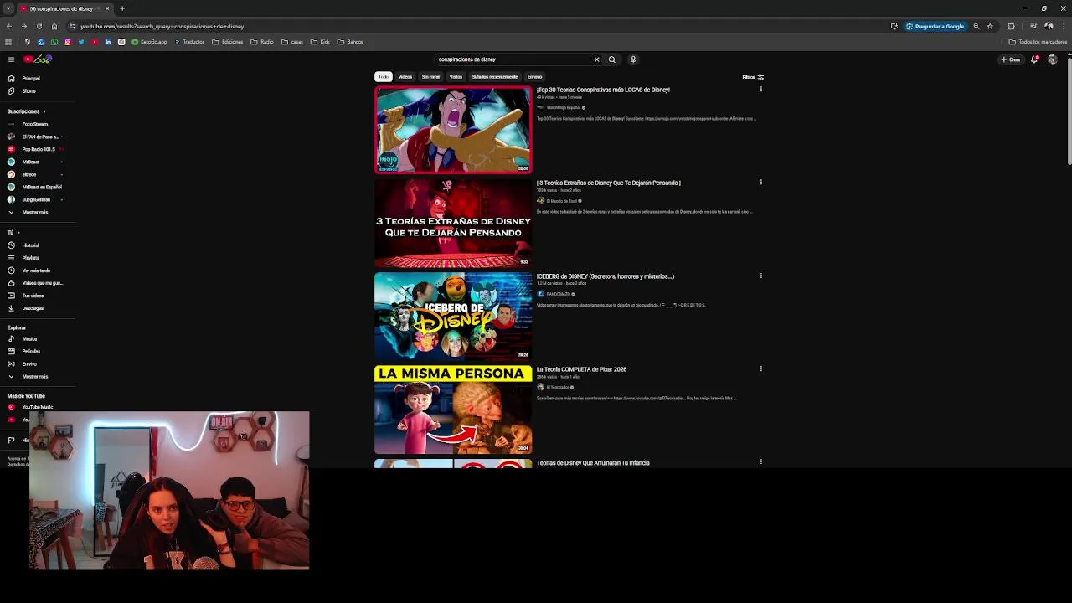Viewport: 1072px width, 603px height.
Task: Run search with the magnifier button
Action: (611, 59)
